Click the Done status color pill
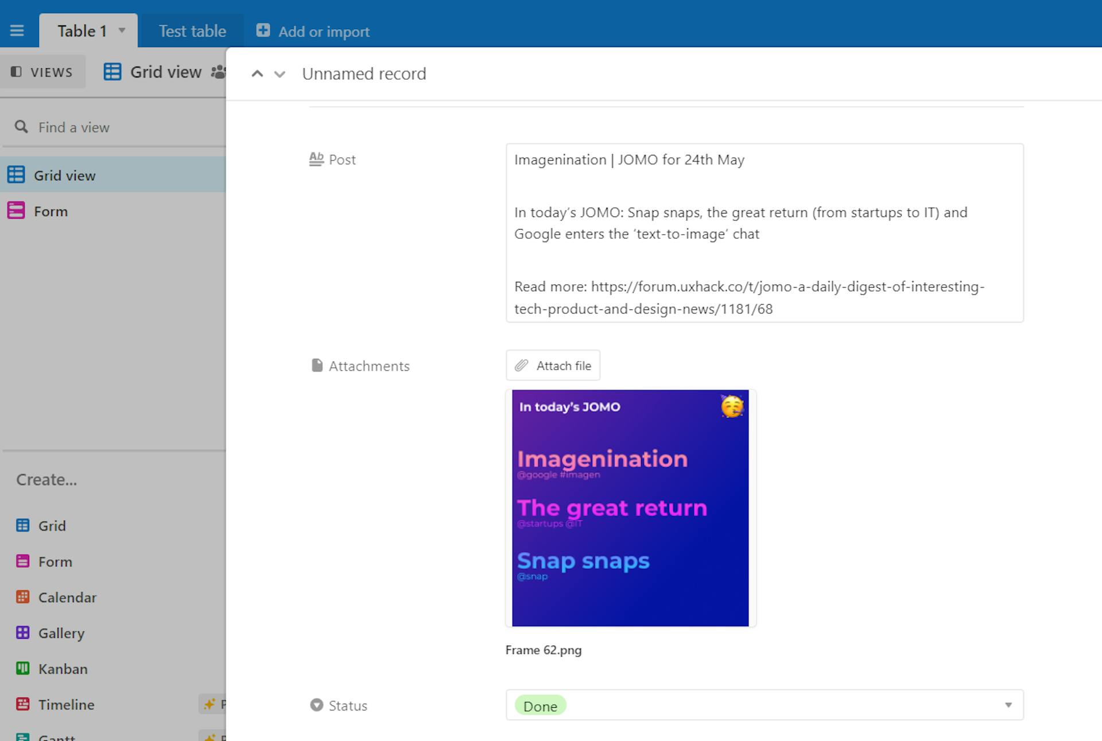This screenshot has width=1102, height=741. click(540, 705)
